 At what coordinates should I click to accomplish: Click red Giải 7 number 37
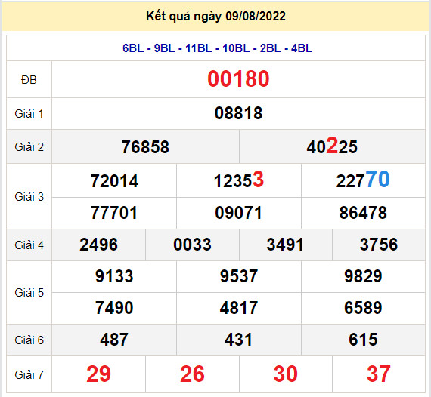click(x=379, y=374)
